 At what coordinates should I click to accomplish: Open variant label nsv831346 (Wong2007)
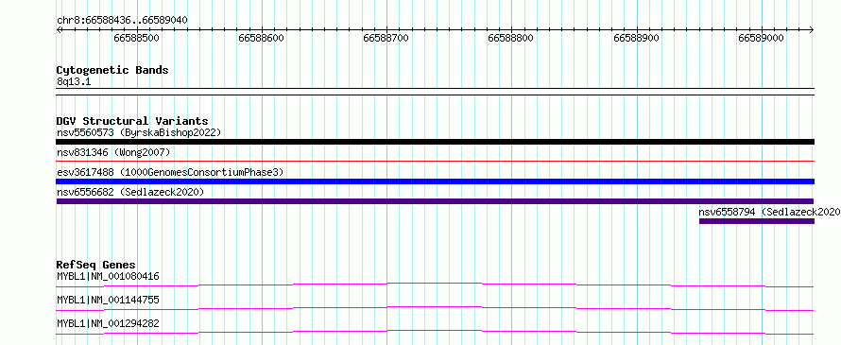[x=113, y=153]
